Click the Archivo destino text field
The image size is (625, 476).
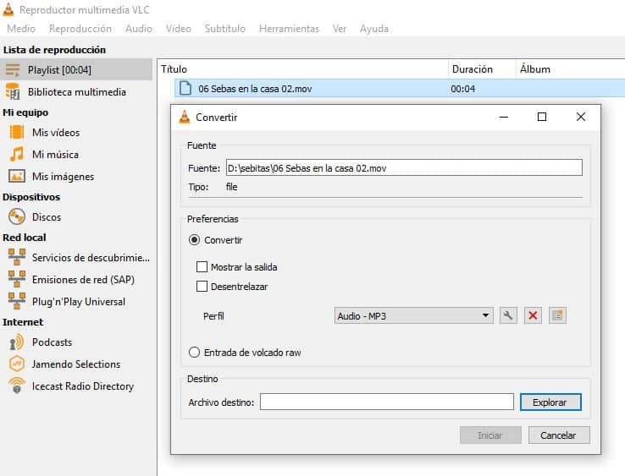click(x=387, y=402)
